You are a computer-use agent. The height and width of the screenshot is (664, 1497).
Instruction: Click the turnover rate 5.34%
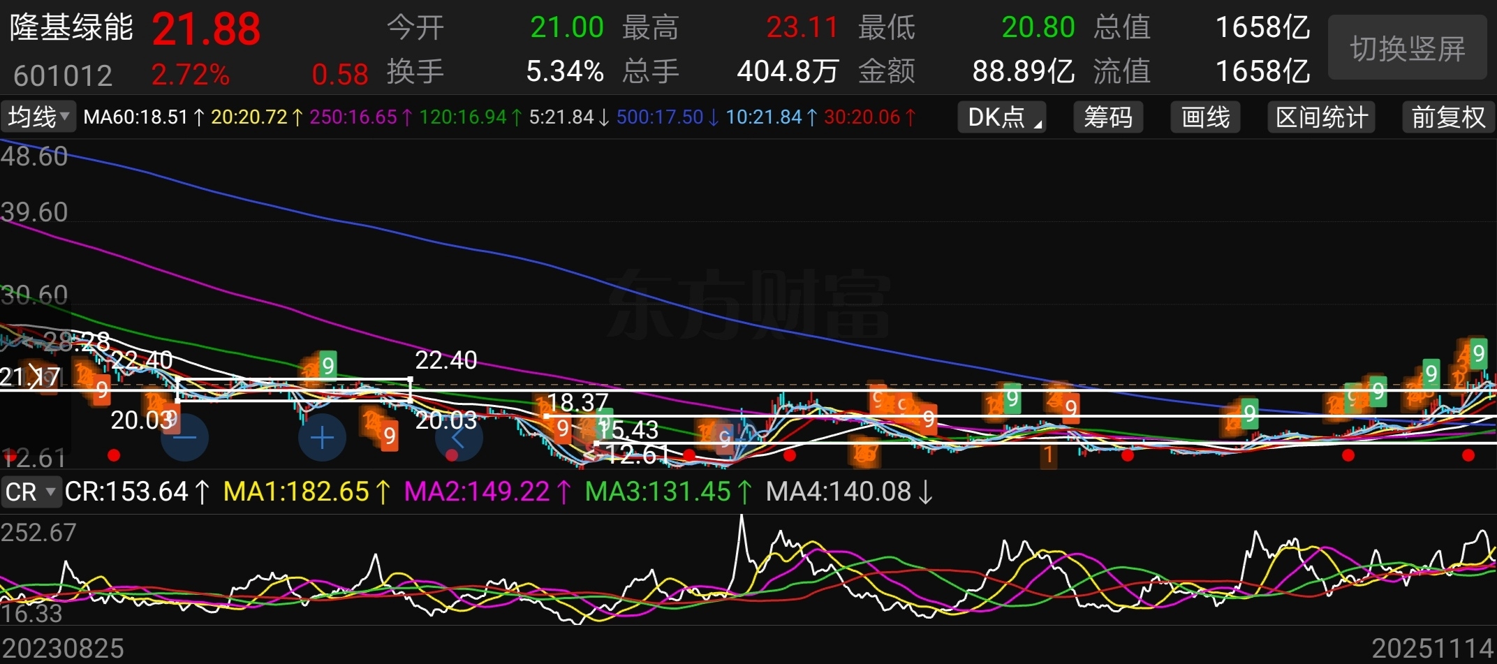[x=565, y=71]
